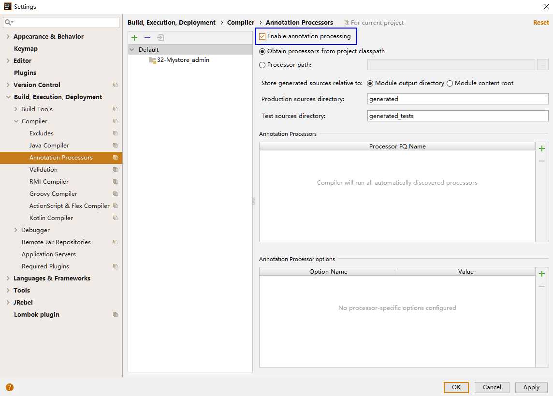Click the 32-Mystore_admin module folder icon

point(152,60)
